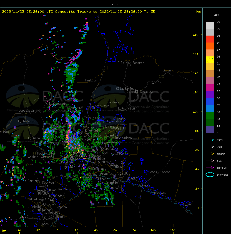Click the yellow eburn arrow in legend
The width and height of the screenshot is (231, 234).
[x=210, y=154]
